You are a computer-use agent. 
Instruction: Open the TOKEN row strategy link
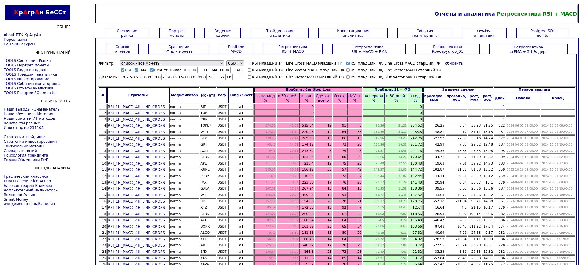pos(136,126)
